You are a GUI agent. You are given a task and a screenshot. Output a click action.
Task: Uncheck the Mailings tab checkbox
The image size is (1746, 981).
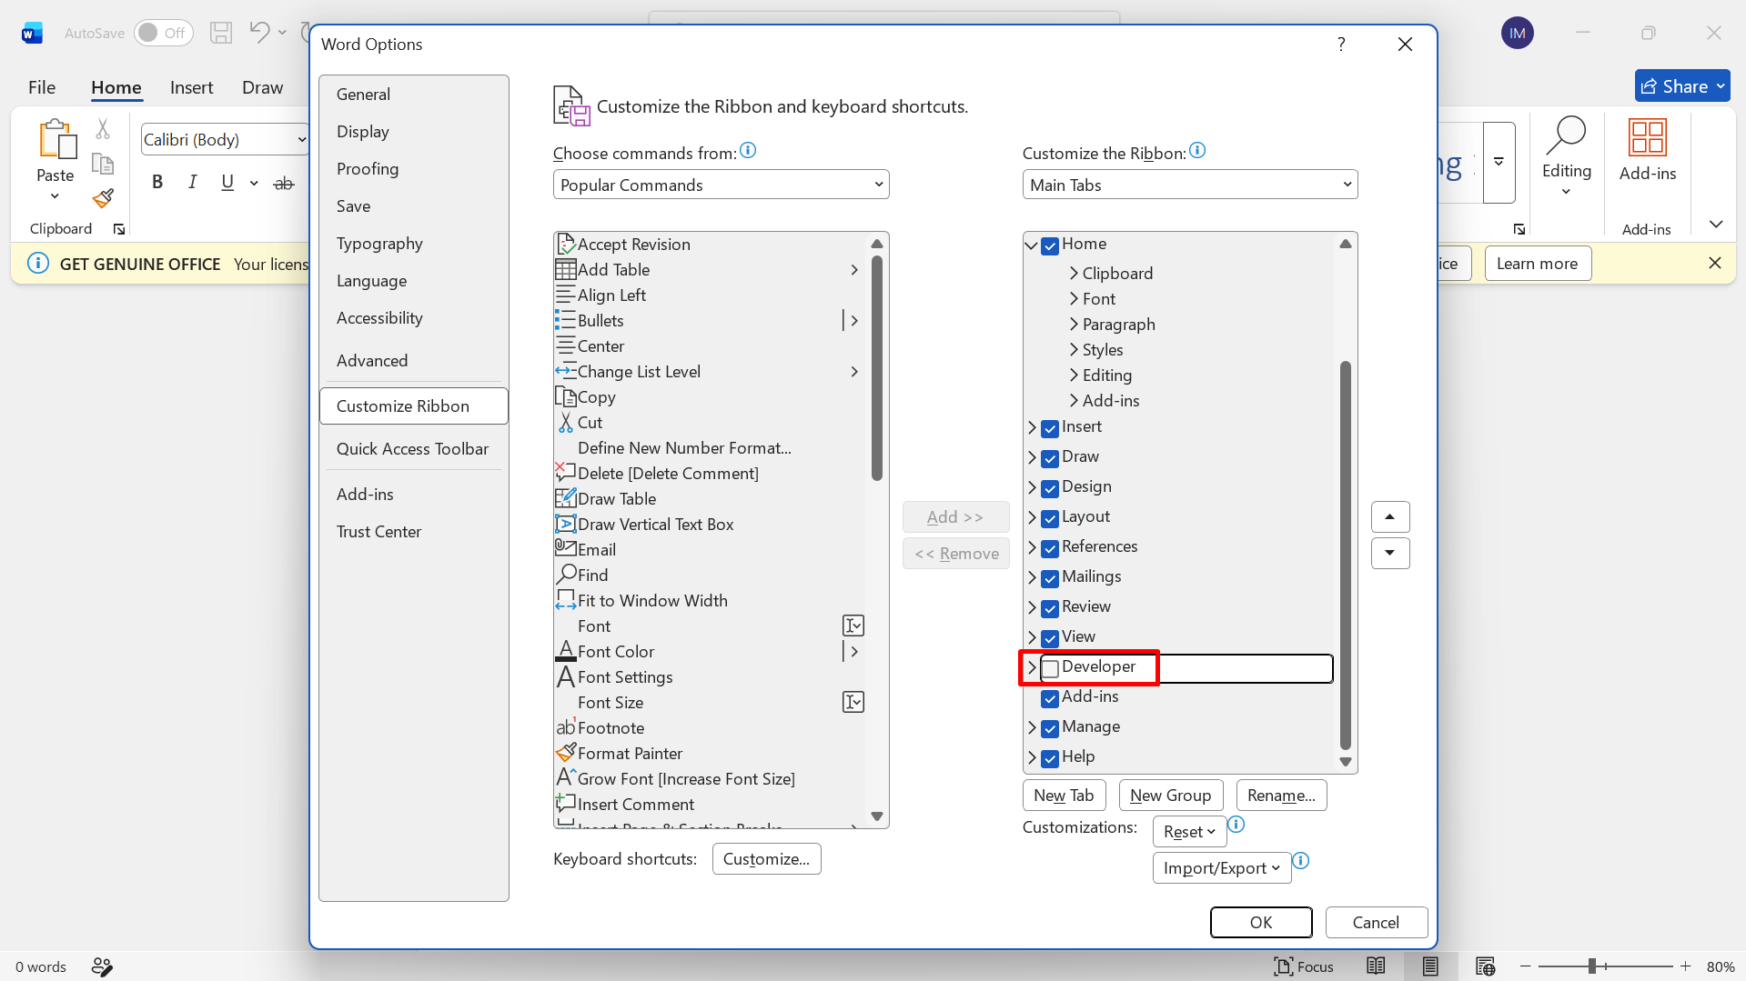click(x=1050, y=579)
